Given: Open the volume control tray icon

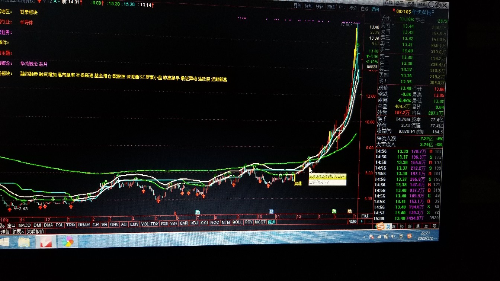Looking at the screenshot, I should tap(394, 236).
